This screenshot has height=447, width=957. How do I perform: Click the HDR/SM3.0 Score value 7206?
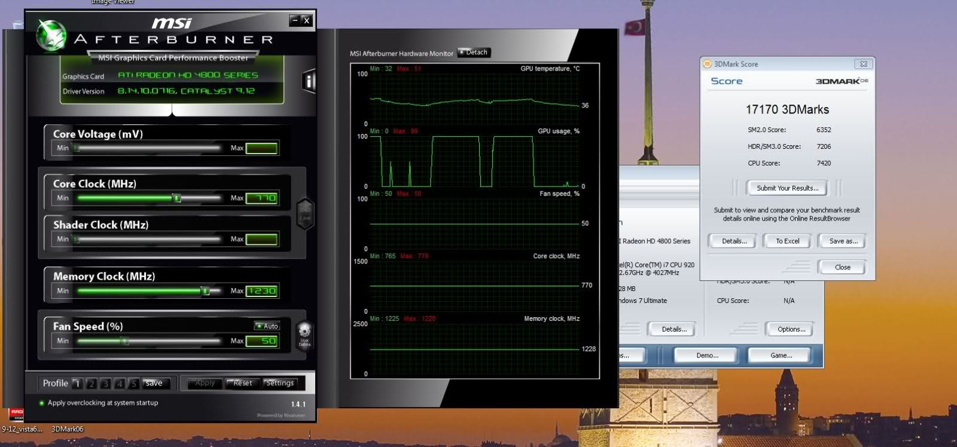pyautogui.click(x=824, y=146)
